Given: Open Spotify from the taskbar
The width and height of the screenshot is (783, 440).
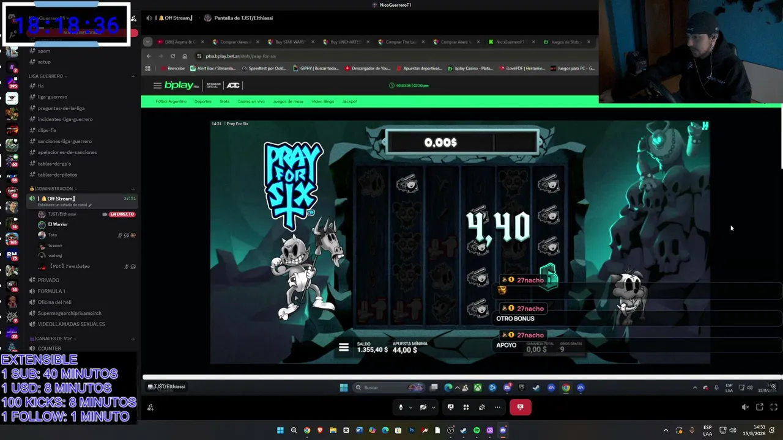Looking at the screenshot, I should point(477,430).
